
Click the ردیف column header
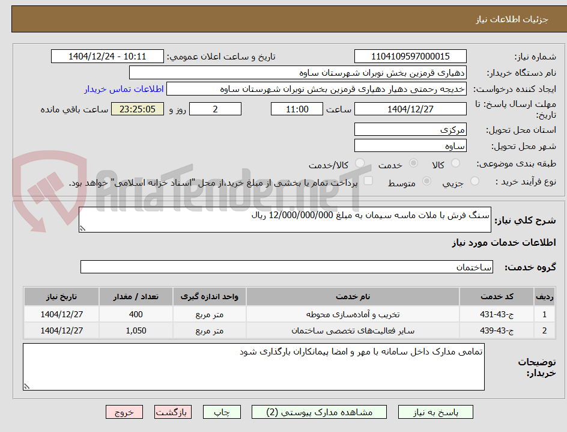pos(545,297)
